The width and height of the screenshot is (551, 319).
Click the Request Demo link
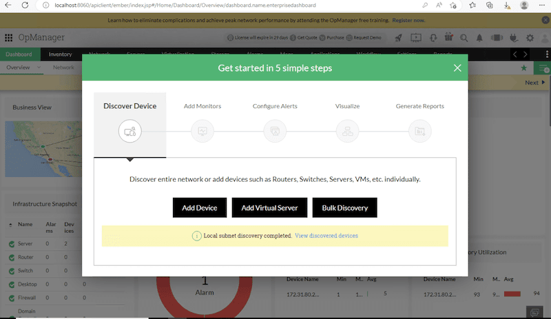[367, 38]
